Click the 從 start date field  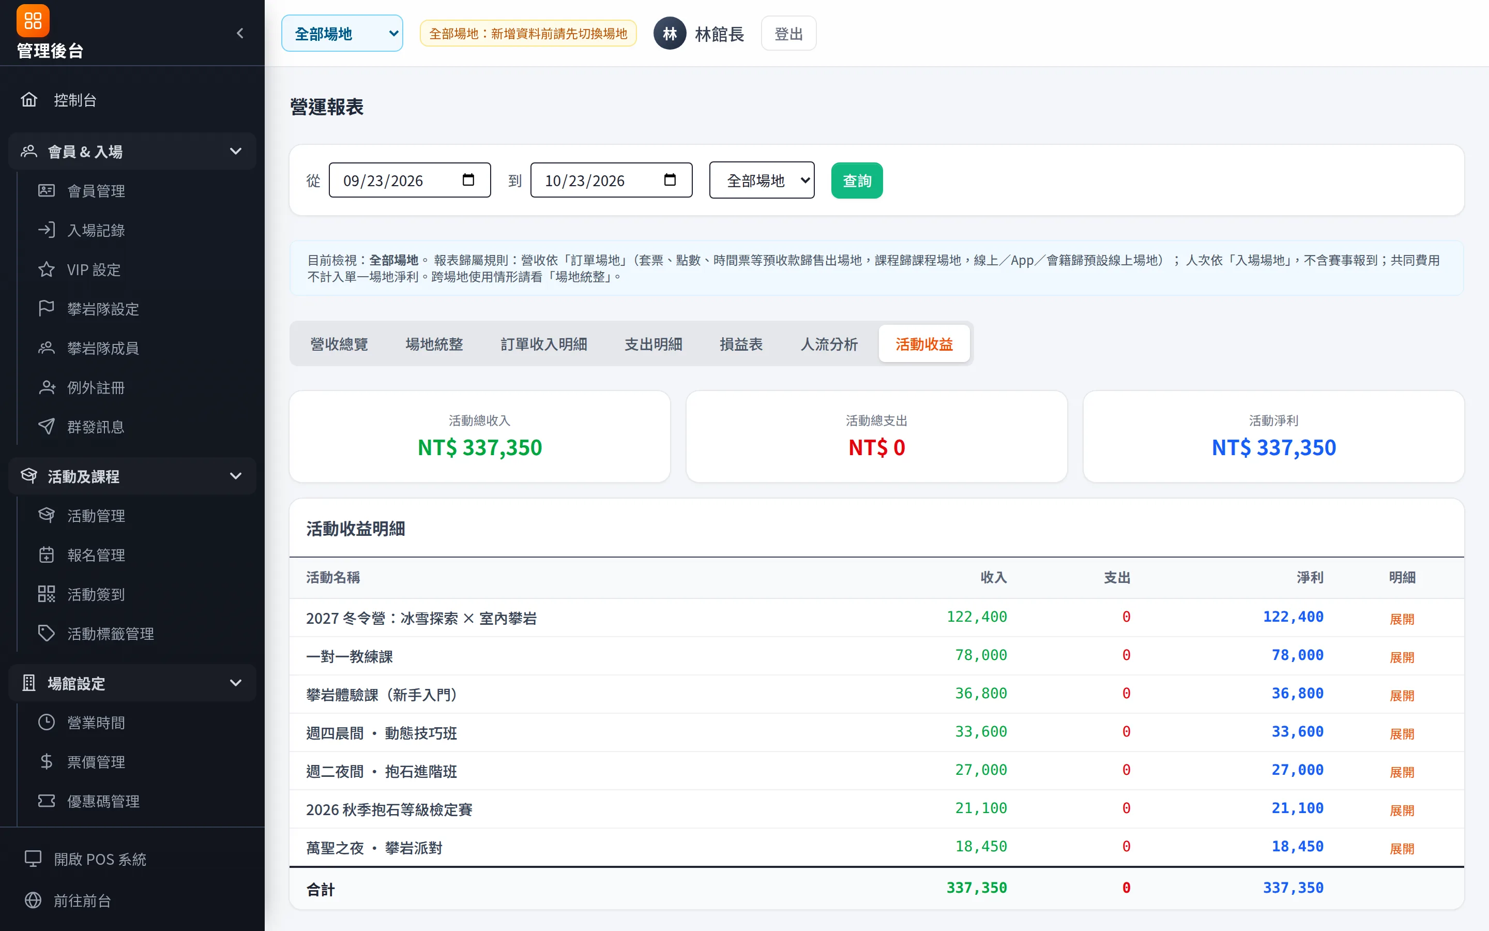[410, 181]
